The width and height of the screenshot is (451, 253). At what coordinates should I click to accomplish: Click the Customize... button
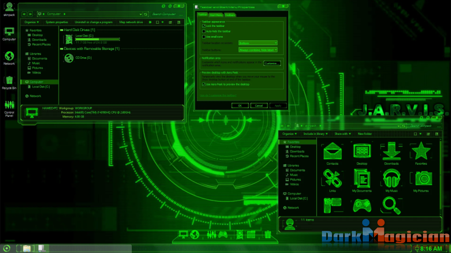coord(272,63)
